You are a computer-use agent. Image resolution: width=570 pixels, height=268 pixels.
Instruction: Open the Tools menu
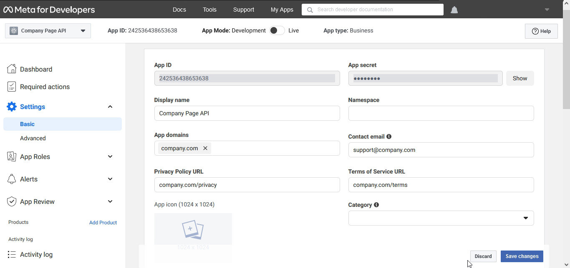pyautogui.click(x=210, y=10)
